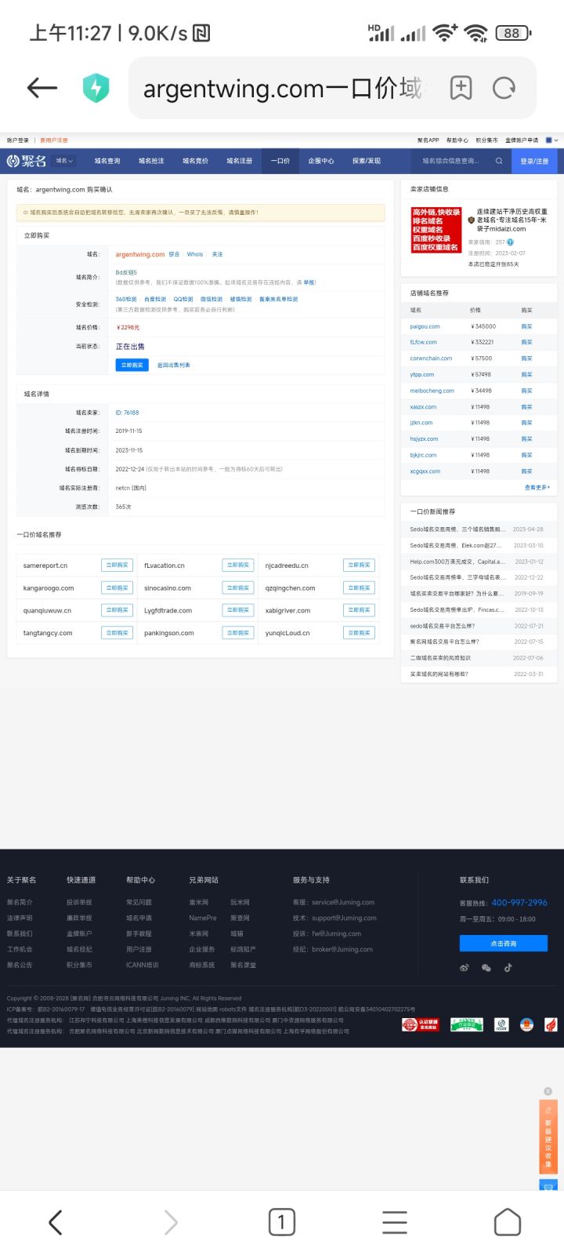
Task: Click the blue 立即购买 button under 正在出售
Action: (132, 365)
